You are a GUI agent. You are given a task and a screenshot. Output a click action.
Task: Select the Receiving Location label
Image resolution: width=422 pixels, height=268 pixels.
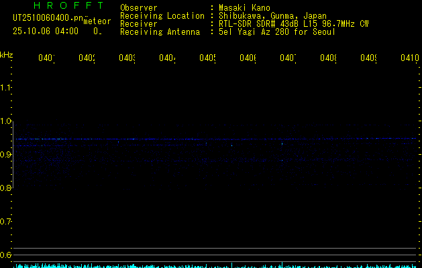click(x=162, y=15)
